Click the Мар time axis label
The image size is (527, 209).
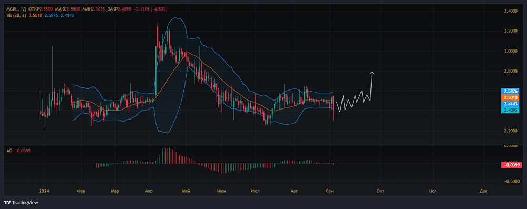115,191
